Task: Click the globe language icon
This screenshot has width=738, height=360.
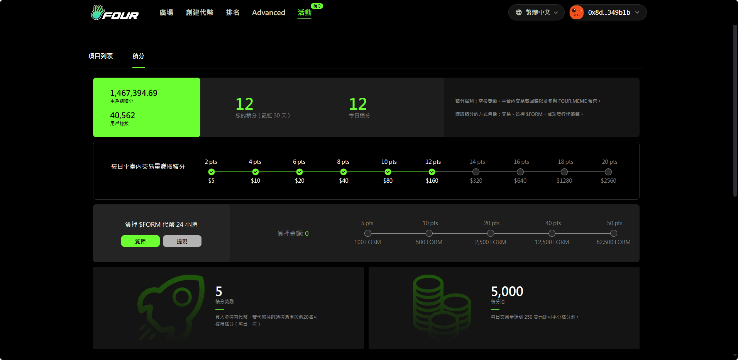Action: tap(519, 12)
